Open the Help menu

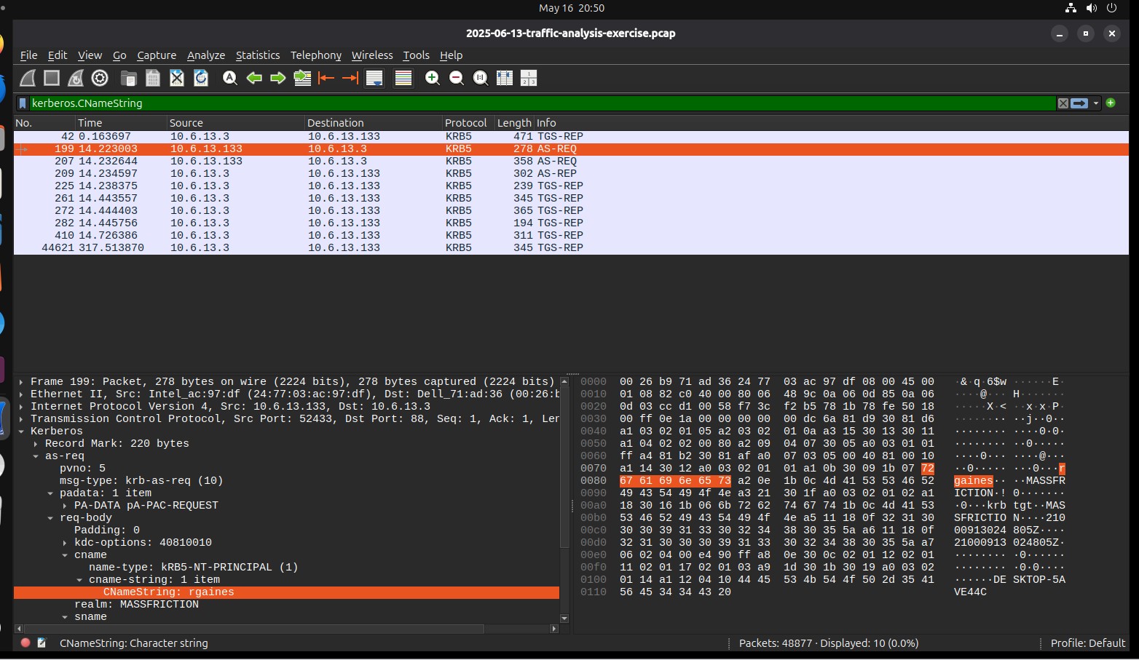click(x=451, y=55)
